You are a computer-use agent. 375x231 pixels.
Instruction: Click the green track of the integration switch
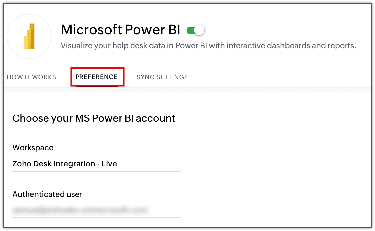click(x=190, y=31)
